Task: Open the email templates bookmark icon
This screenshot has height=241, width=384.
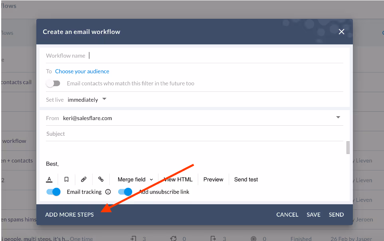Action: (x=67, y=179)
